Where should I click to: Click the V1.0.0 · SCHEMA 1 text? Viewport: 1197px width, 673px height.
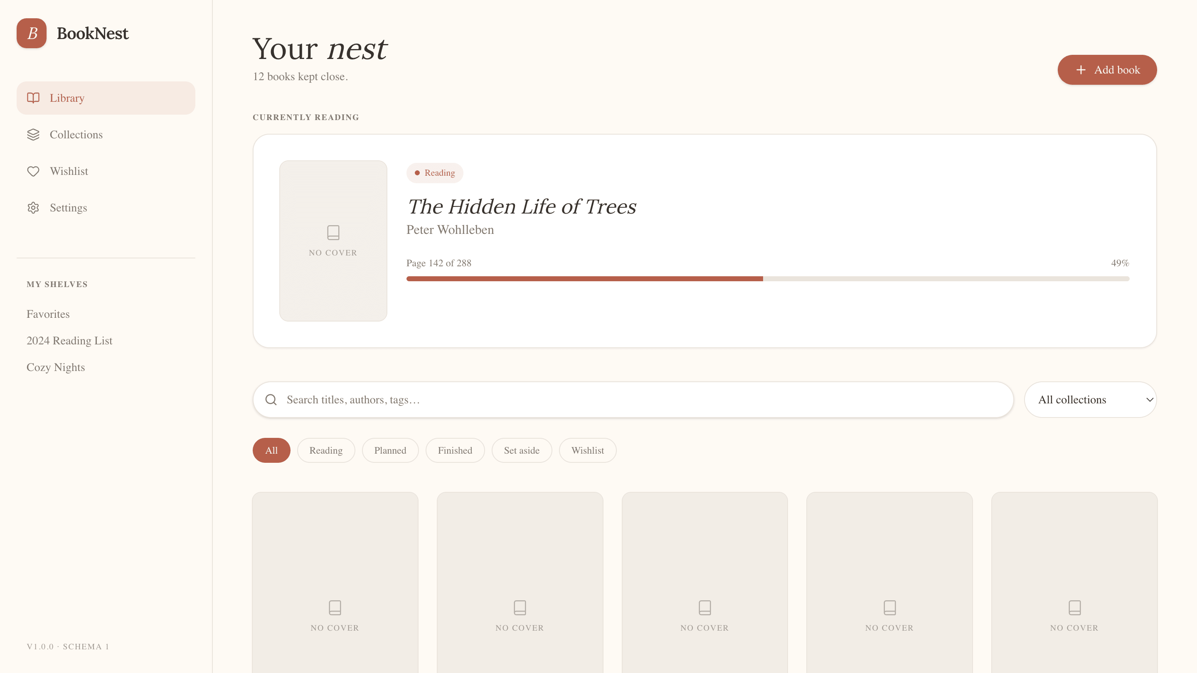[x=68, y=646]
